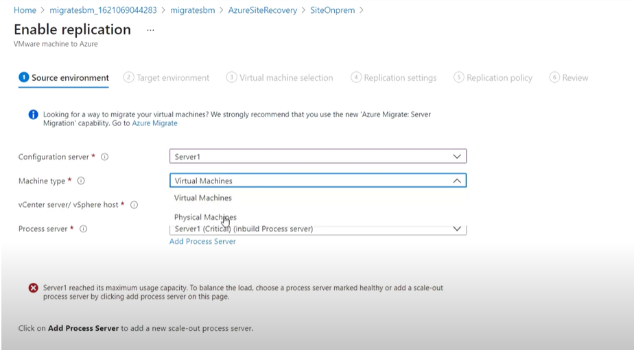Show info tooltip for Process server
Screen dimensions: 634x350
pos(83,229)
